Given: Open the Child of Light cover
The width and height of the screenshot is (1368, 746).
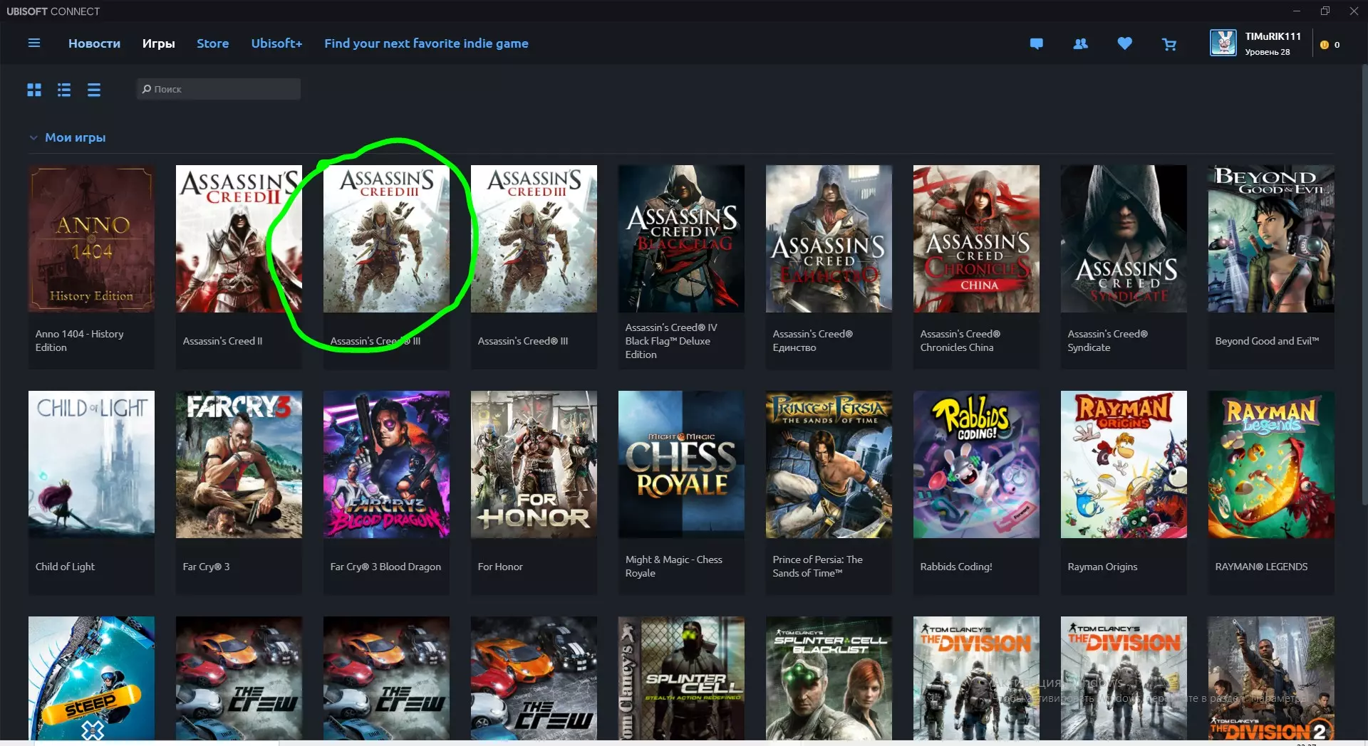Looking at the screenshot, I should coord(91,464).
